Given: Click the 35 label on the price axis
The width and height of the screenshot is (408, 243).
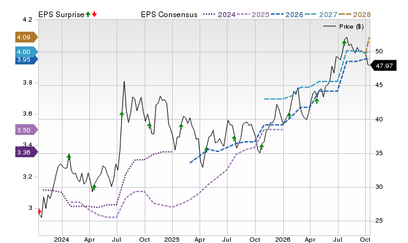Looking at the screenshot, I should pyautogui.click(x=379, y=153).
